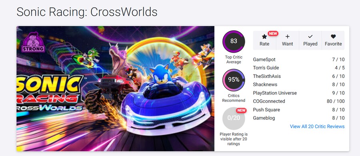This screenshot has width=360, height=156.
Task: View All 20 Critic Reviews
Action: tap(317, 126)
